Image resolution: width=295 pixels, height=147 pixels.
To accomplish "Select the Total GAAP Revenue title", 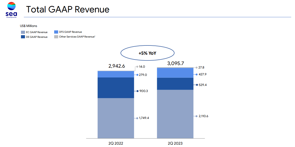I will click(68, 9).
